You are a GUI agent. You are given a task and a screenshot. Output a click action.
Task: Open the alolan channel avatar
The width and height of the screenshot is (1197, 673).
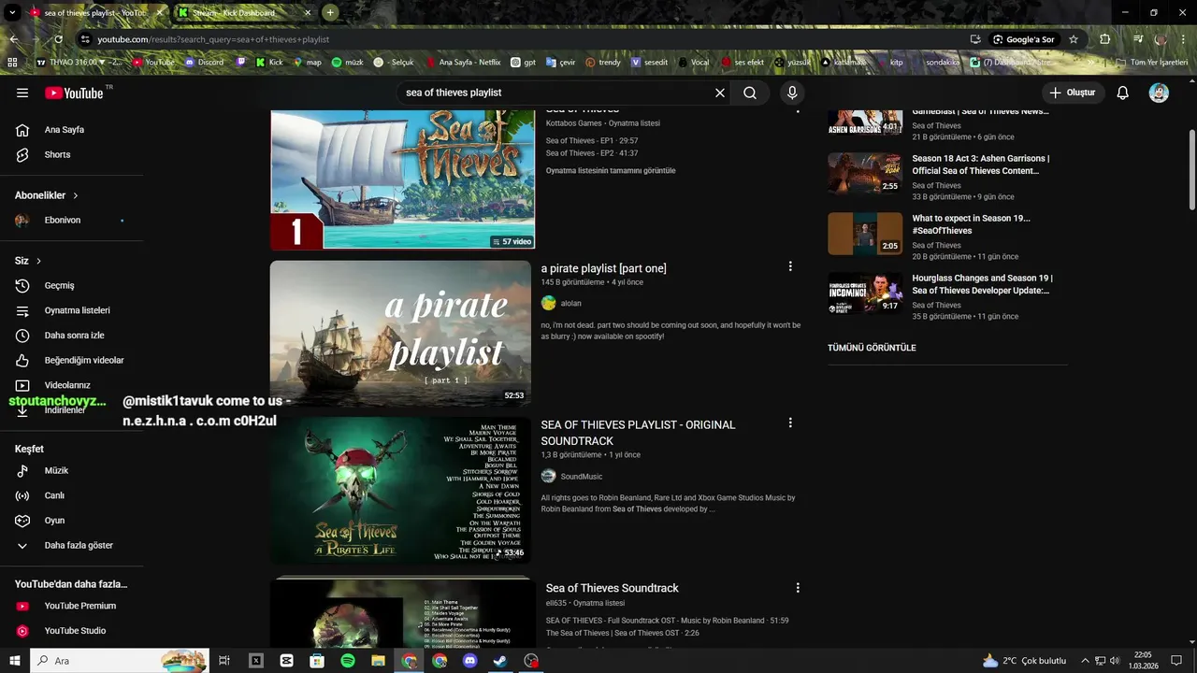[x=549, y=303]
